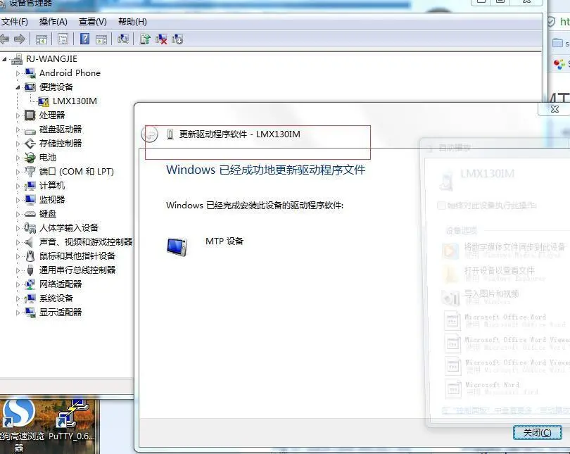Click the scan for hardware changes icon
570x454 pixels.
coord(123,39)
